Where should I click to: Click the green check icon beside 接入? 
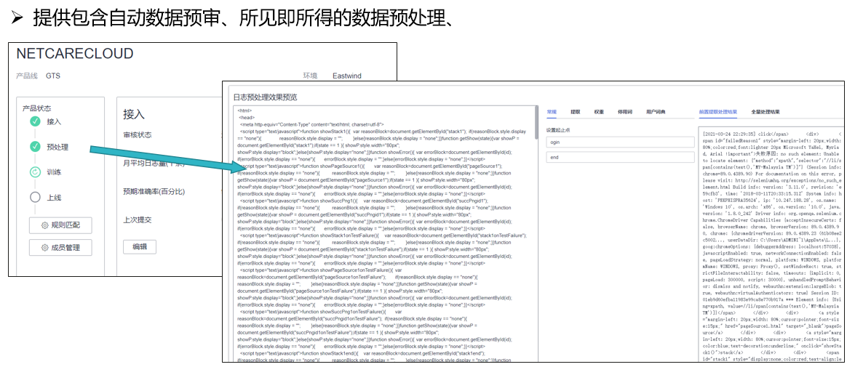pyautogui.click(x=36, y=121)
